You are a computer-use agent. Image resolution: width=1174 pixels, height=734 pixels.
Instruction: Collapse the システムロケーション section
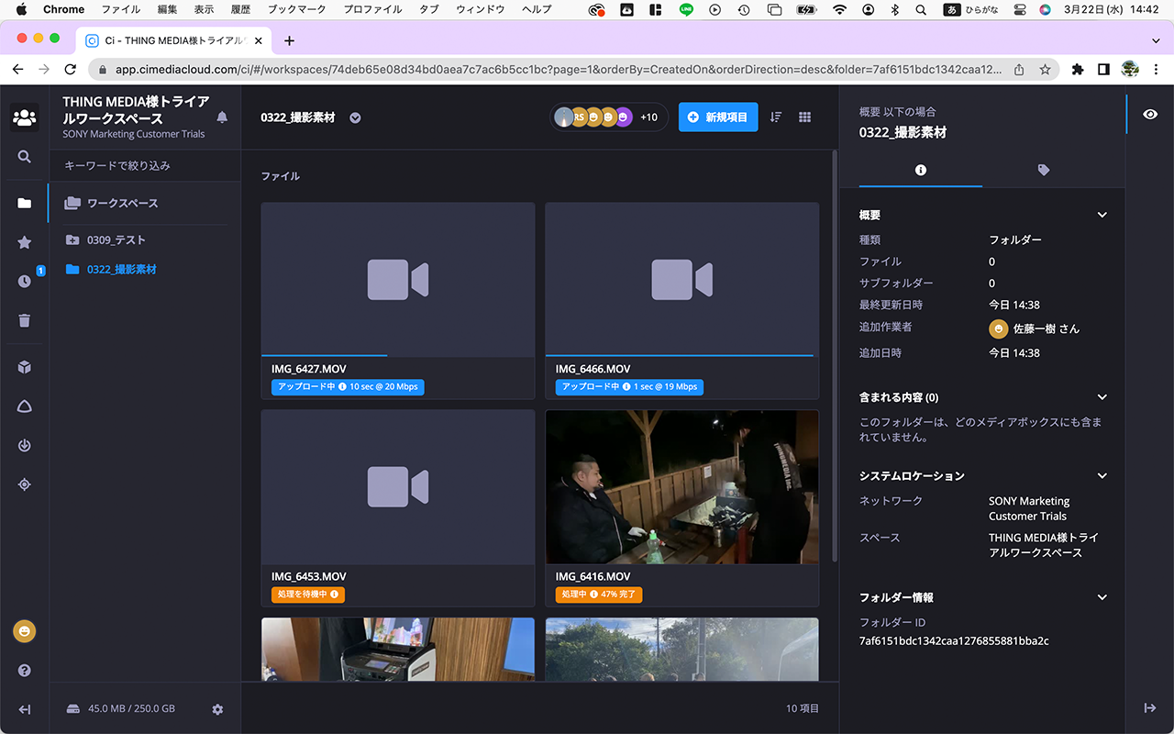1102,476
